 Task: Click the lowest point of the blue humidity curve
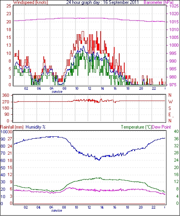(99, 160)
